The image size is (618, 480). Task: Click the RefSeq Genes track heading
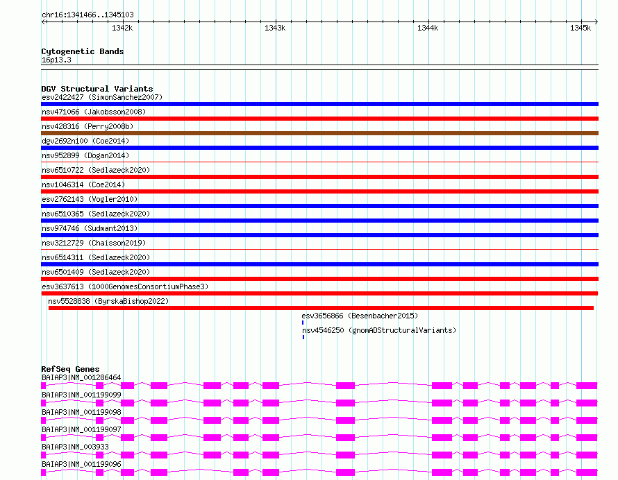[x=70, y=369]
